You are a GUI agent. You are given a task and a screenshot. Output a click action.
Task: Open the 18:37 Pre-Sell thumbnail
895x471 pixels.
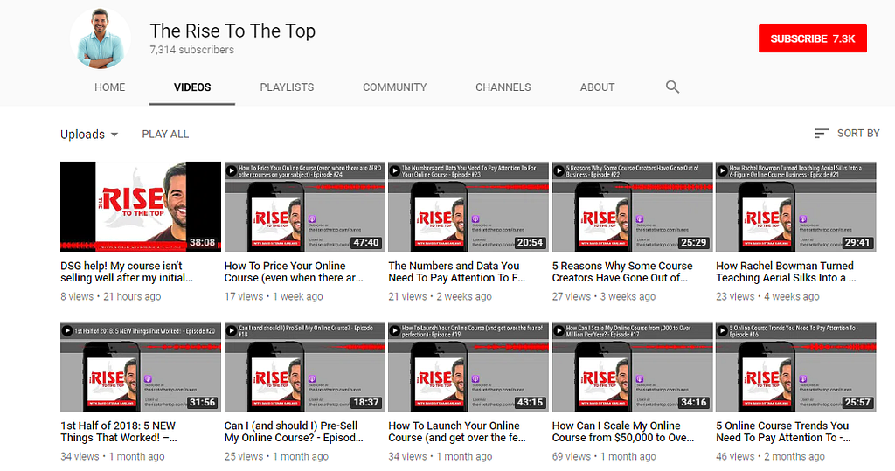(305, 366)
